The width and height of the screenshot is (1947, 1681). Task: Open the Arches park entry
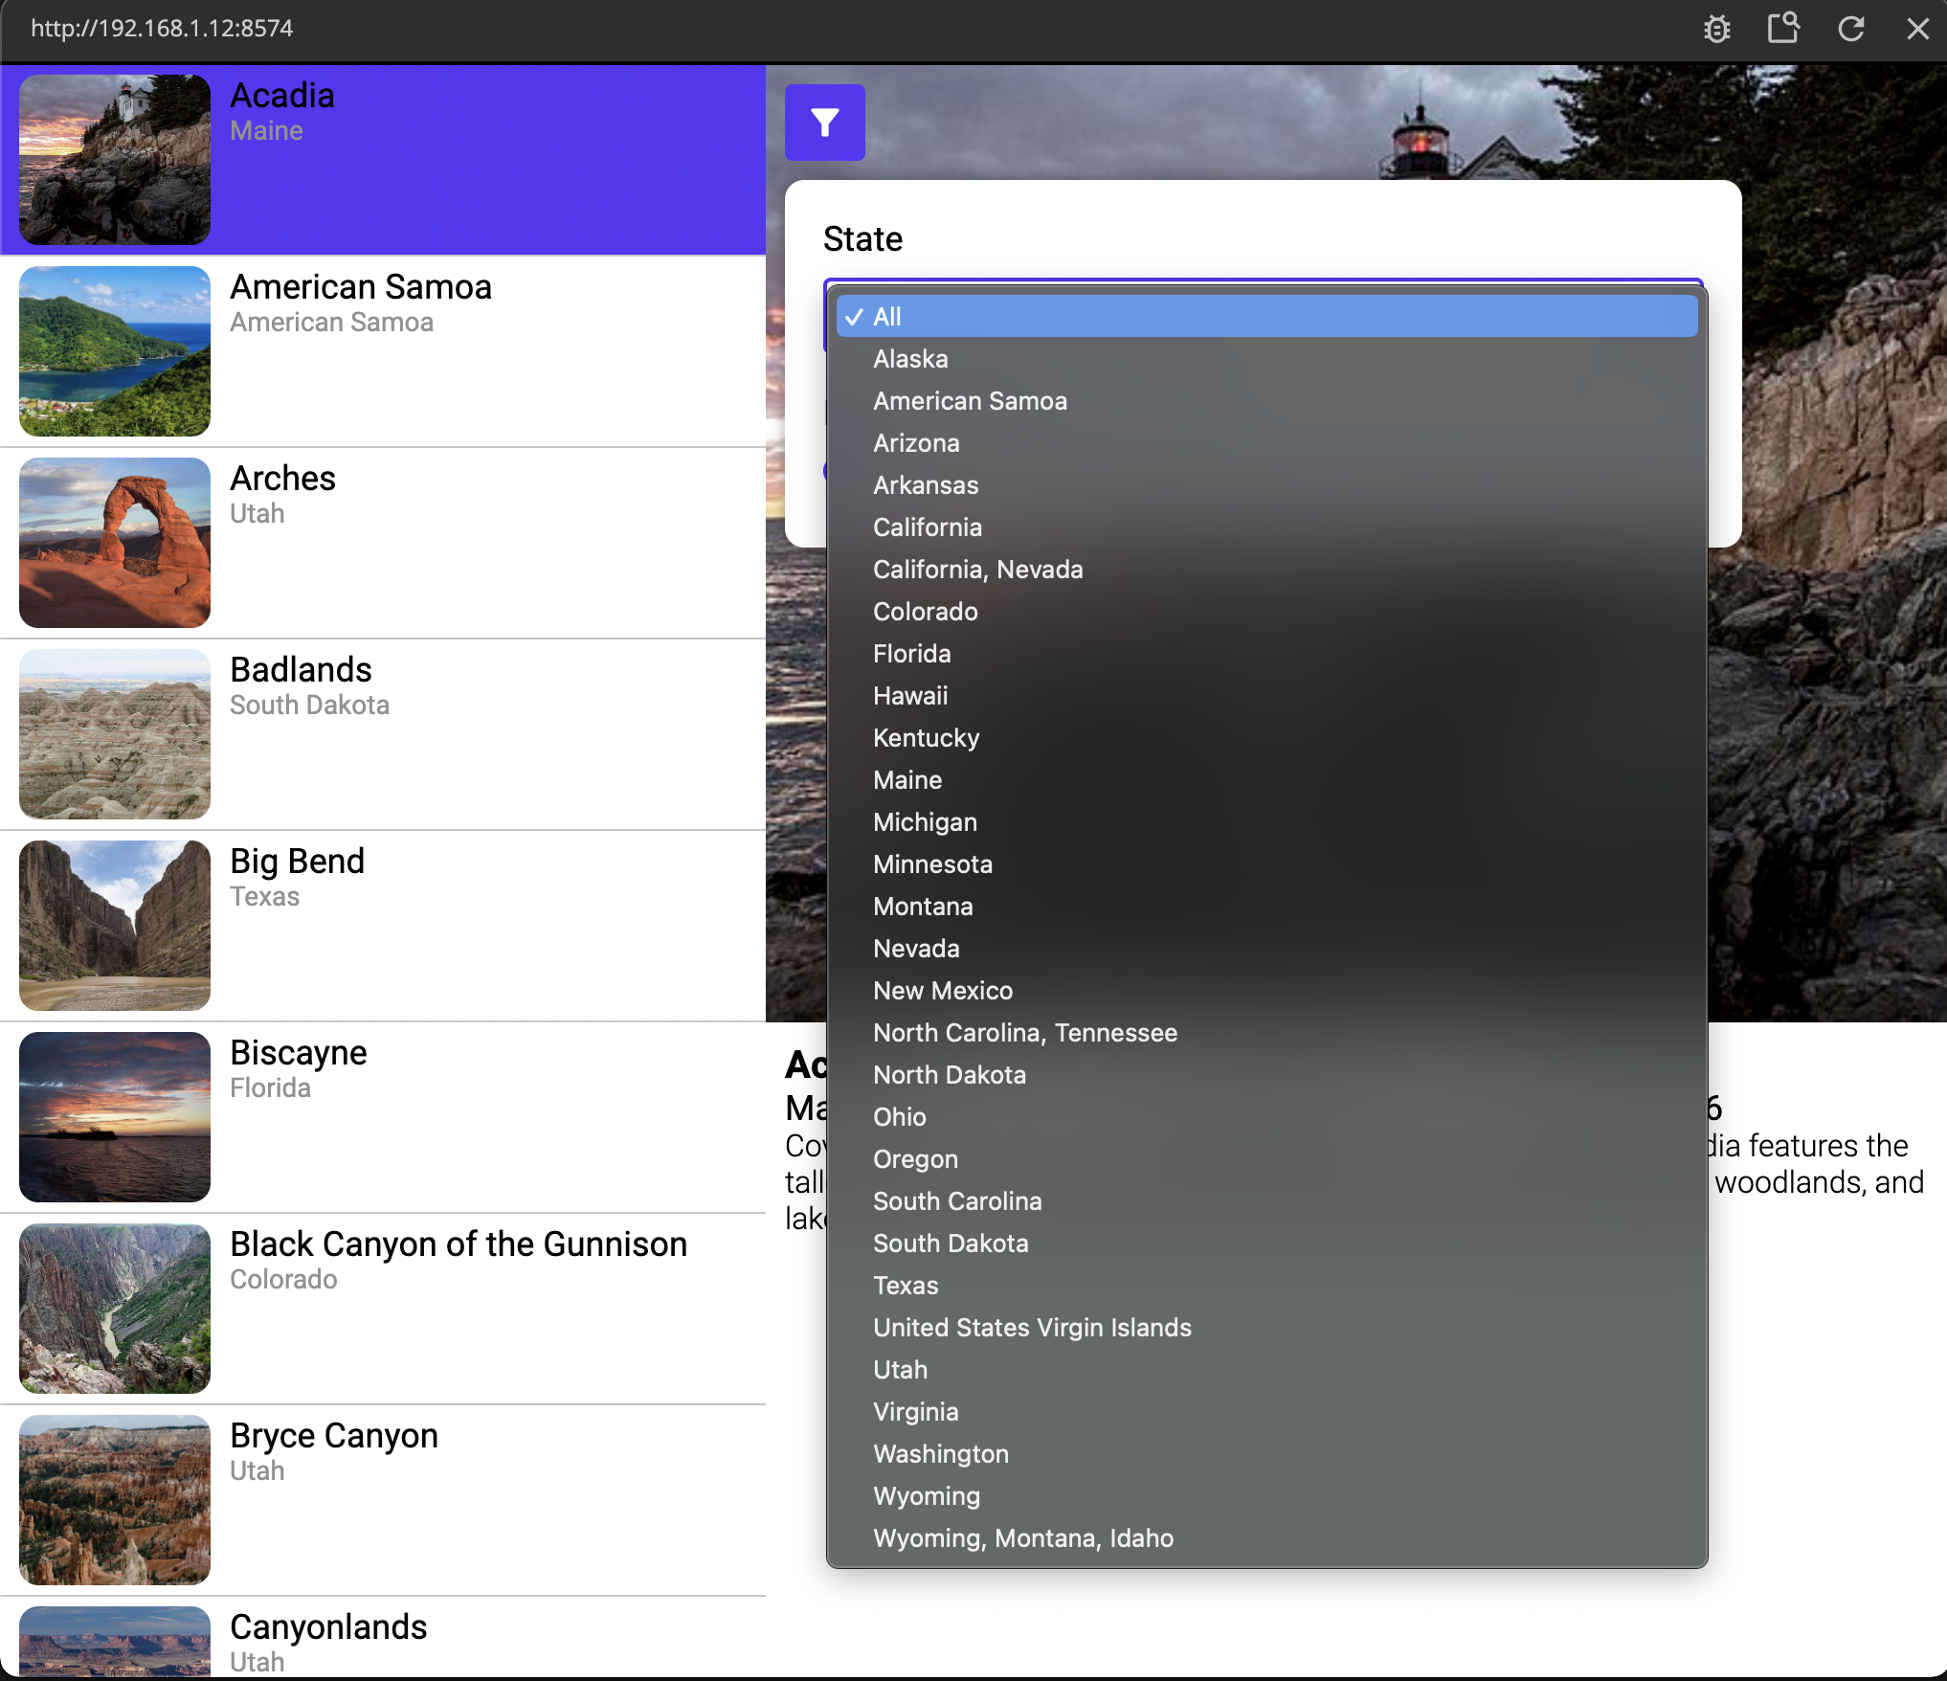pos(383,543)
